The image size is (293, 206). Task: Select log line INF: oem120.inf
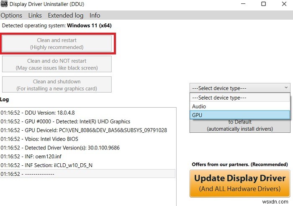tap(87, 157)
